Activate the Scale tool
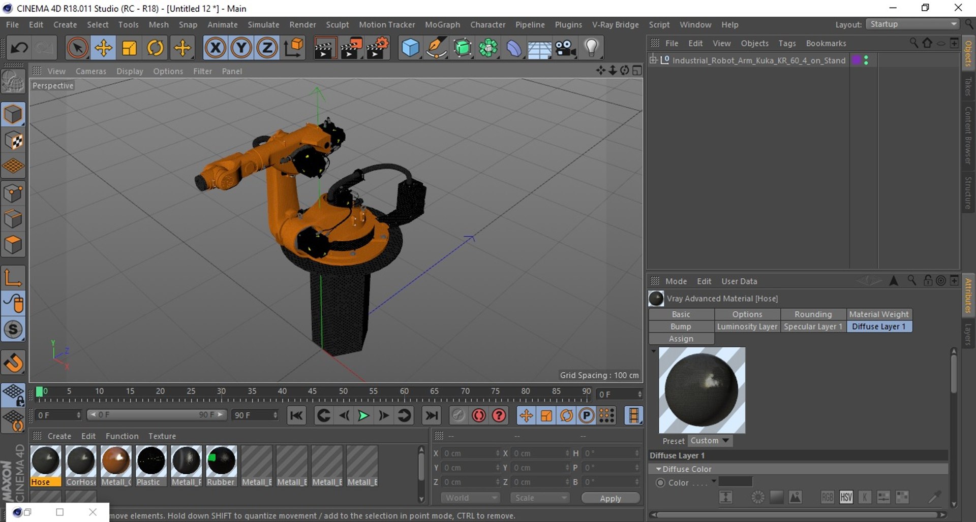 129,48
